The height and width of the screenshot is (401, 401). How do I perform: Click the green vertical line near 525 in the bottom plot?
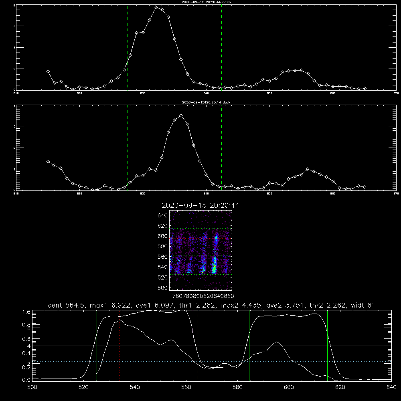pos(97,346)
